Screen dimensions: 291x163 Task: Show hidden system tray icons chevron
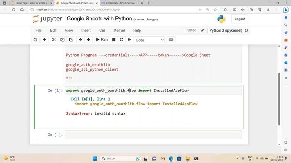click(x=237, y=158)
